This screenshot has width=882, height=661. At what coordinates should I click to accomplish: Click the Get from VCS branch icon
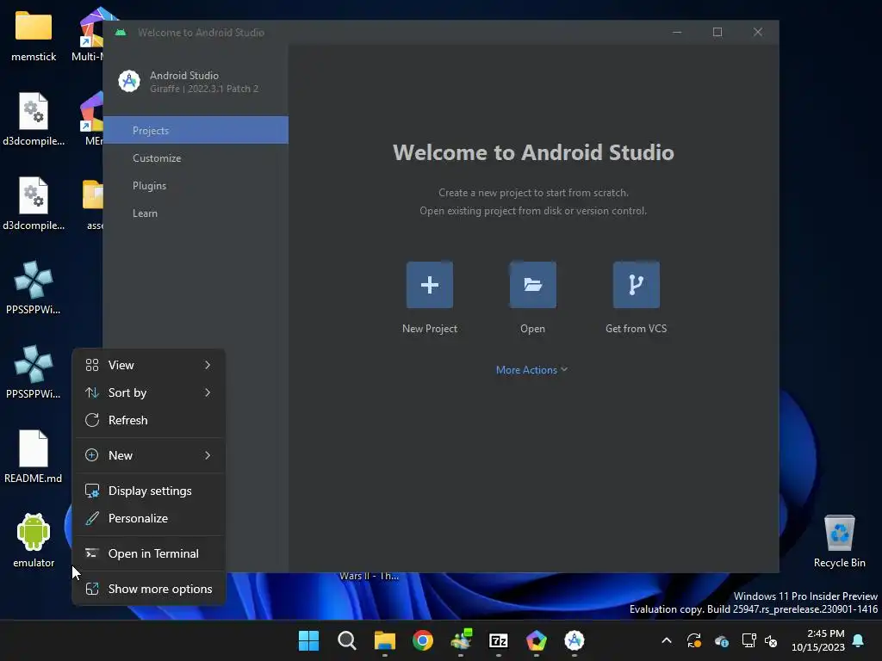[637, 284]
